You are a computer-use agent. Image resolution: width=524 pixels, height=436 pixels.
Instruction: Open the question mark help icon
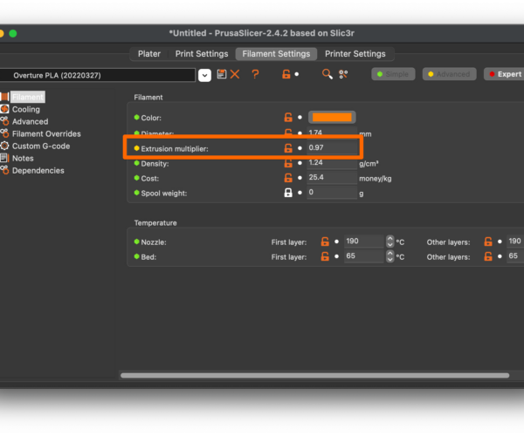coord(255,74)
